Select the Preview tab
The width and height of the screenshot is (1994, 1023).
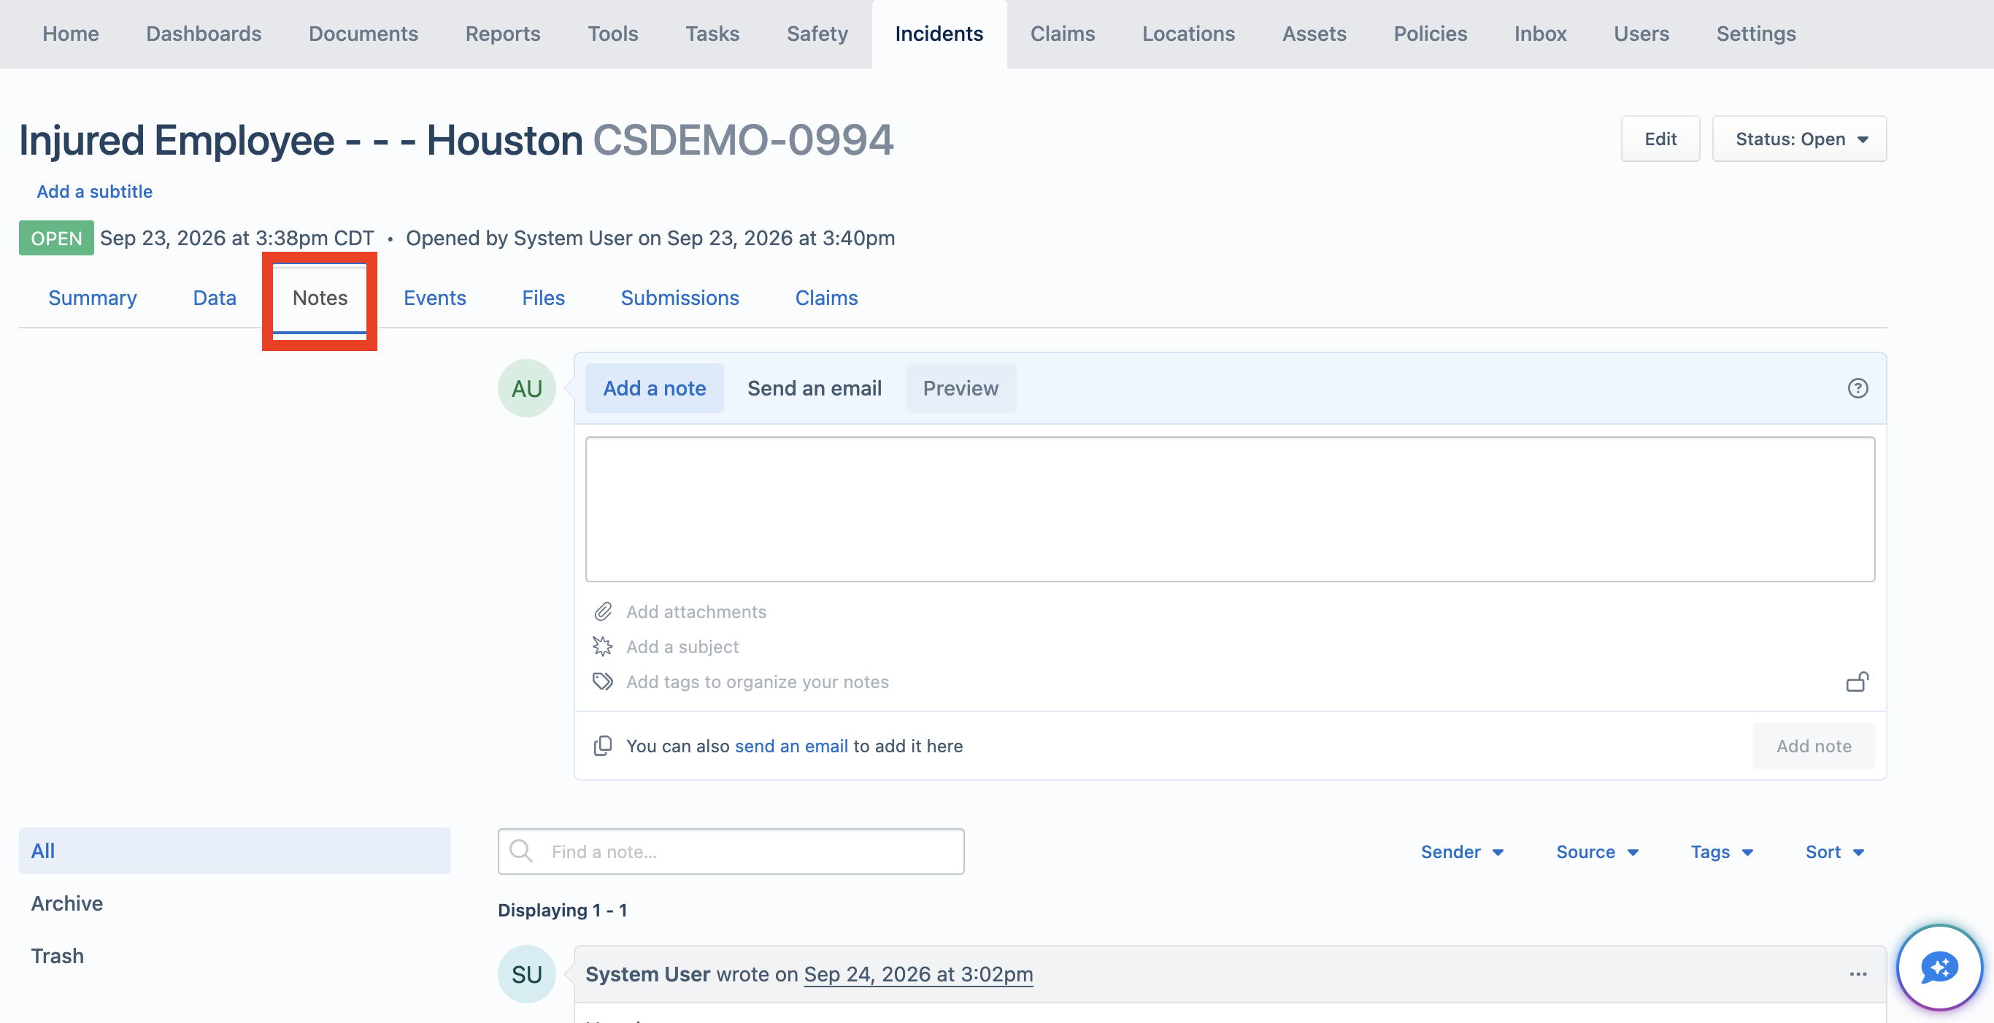coord(961,388)
